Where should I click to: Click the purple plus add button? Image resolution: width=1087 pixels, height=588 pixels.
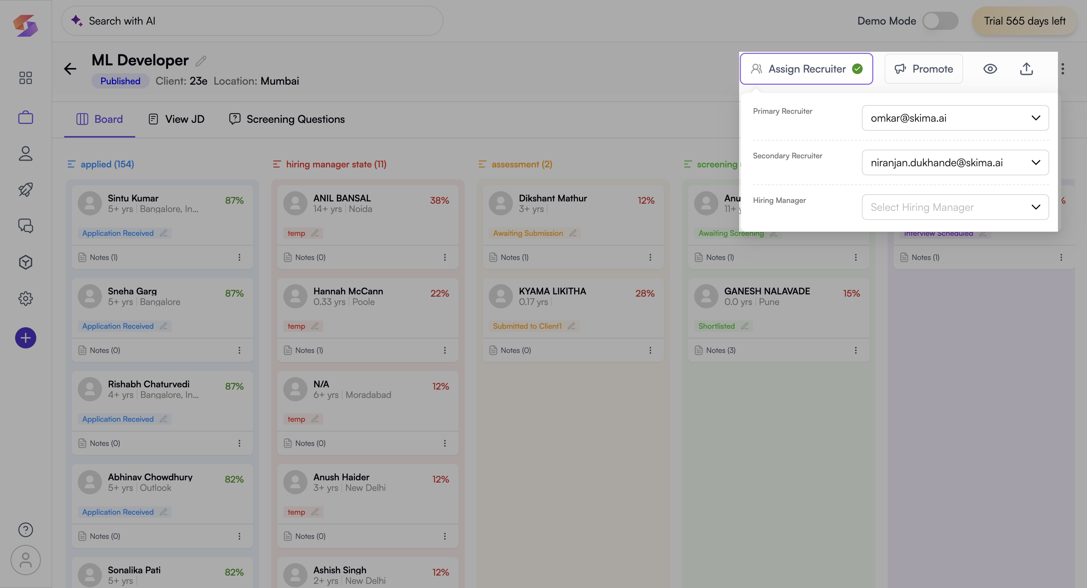(25, 338)
